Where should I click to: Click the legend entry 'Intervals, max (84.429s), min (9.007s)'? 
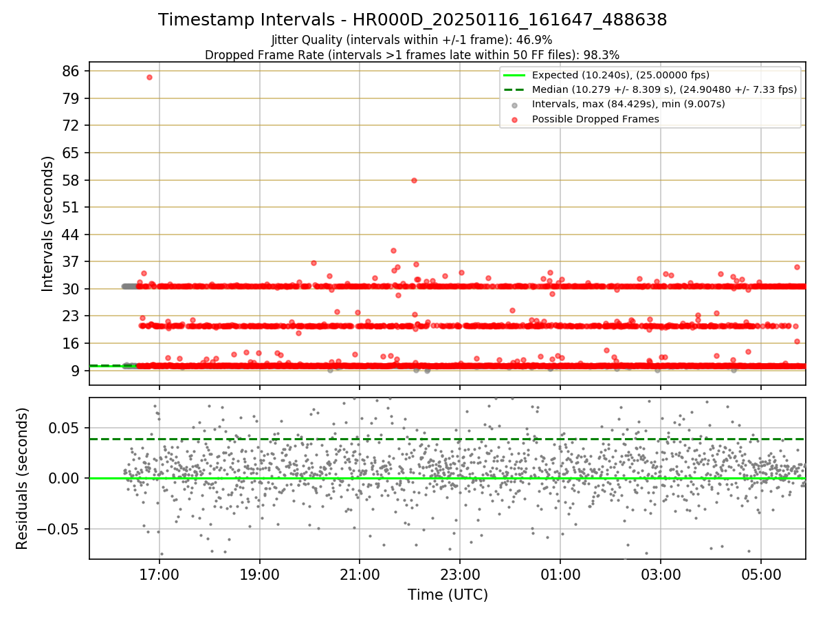[x=628, y=104]
